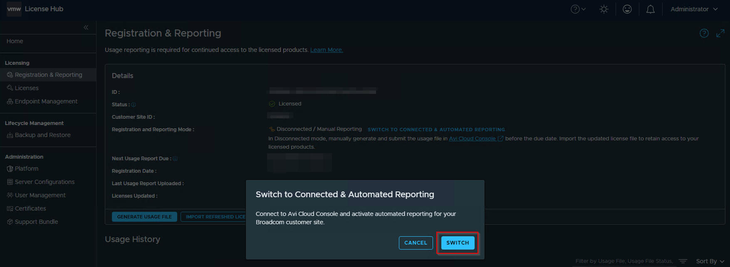This screenshot has width=730, height=267.
Task: Click the usage history filter icon
Action: click(683, 261)
